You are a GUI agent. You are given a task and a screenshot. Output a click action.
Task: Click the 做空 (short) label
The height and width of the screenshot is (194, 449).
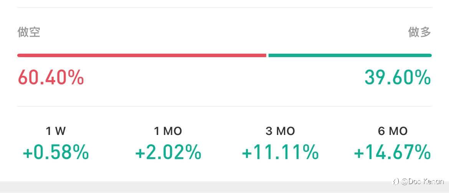click(29, 32)
